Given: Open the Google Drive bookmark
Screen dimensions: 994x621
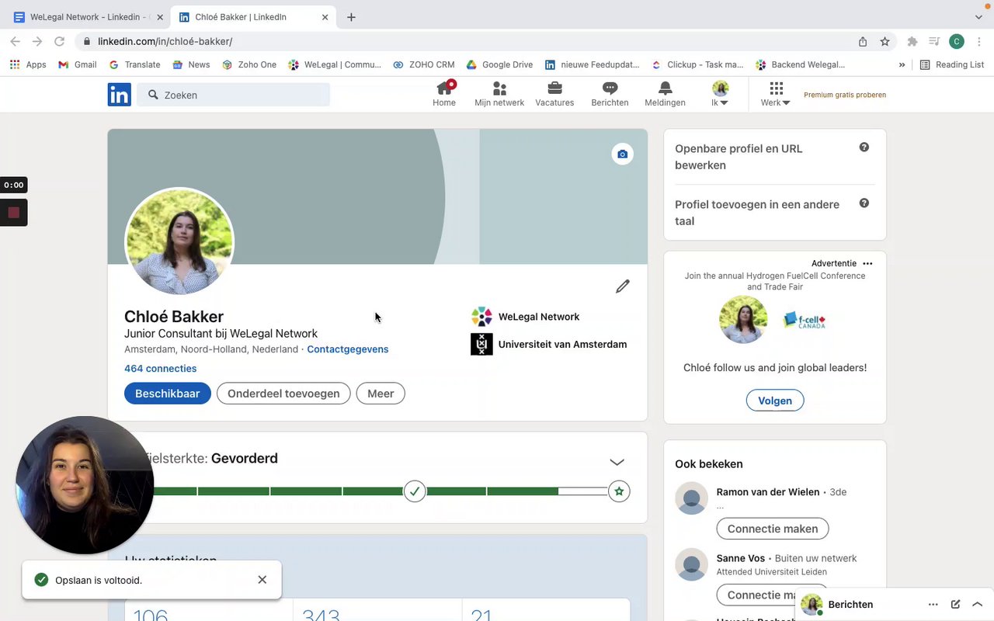Looking at the screenshot, I should (499, 64).
